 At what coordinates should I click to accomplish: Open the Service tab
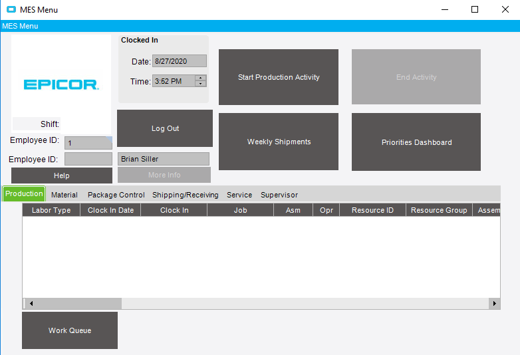tap(239, 195)
